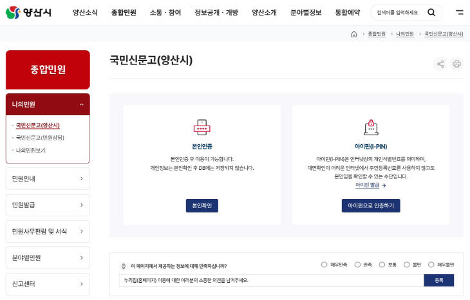Select the 매우불만 radio button
The height and width of the screenshot is (300, 470).
click(431, 265)
